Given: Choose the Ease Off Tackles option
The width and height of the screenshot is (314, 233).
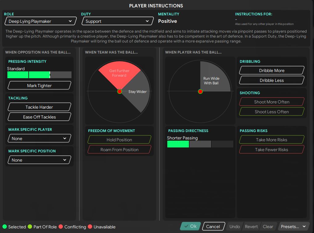Looking at the screenshot, I should [x=39, y=117].
